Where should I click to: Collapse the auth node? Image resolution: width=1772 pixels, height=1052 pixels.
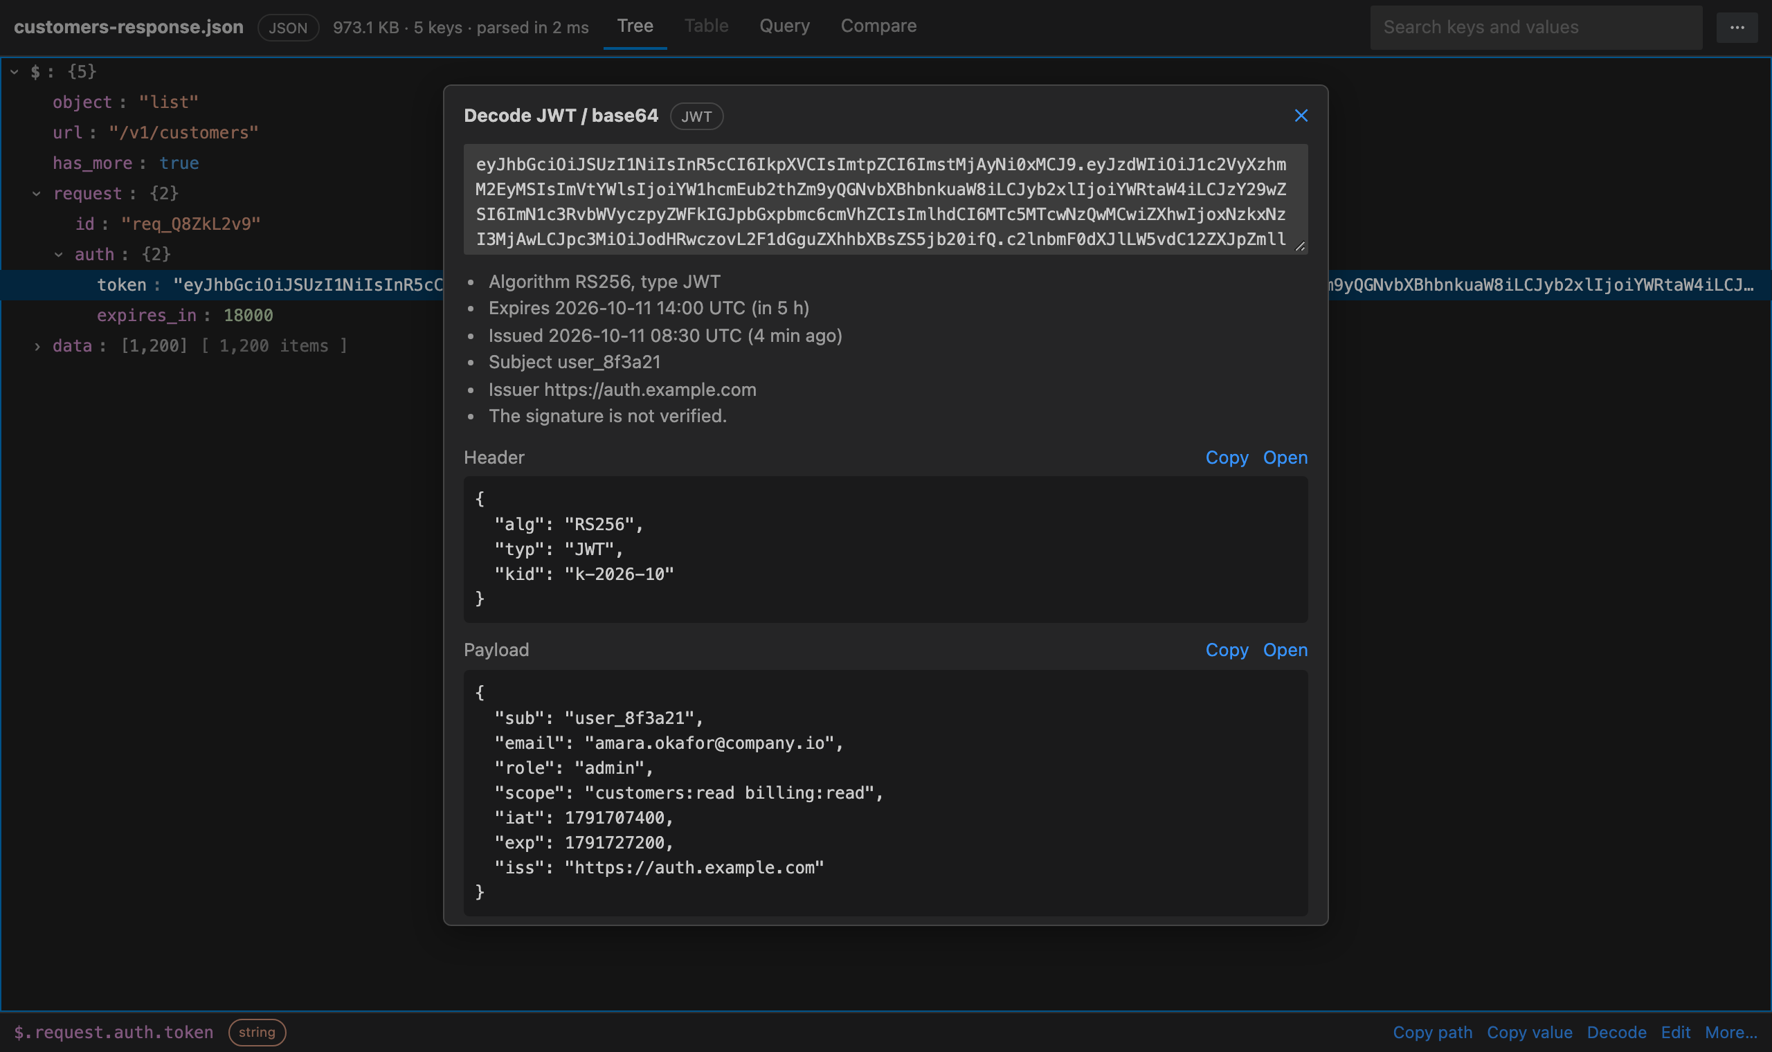coord(59,255)
